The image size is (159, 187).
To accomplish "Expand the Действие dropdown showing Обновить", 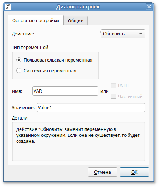I will (123, 34).
